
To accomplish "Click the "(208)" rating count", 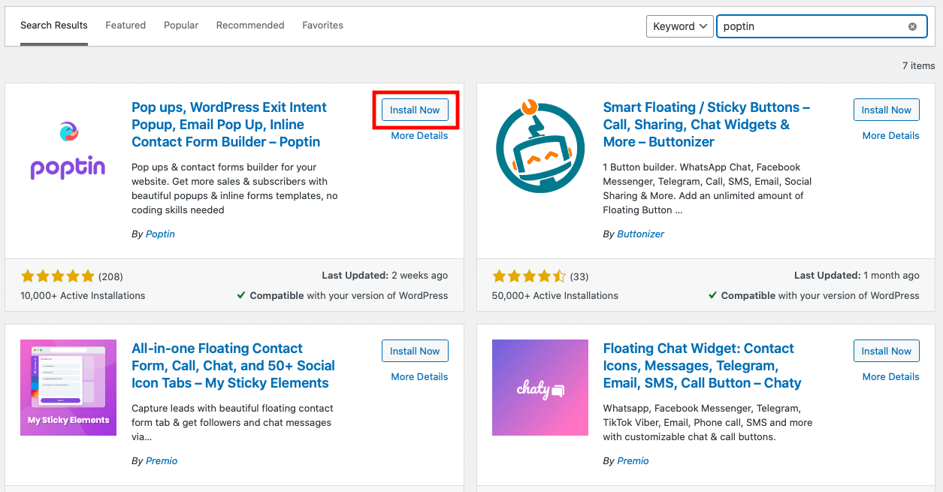I will pyautogui.click(x=110, y=276).
